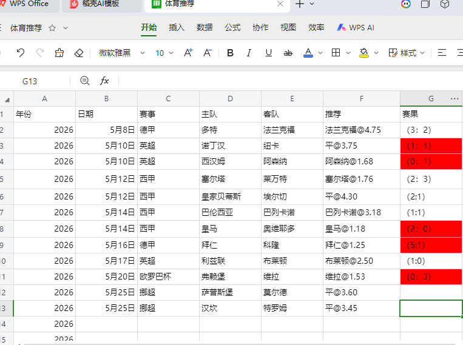Viewport: 463px width, 345px height.
Task: Switch to the 插入 ribbon tab
Action: click(x=177, y=27)
